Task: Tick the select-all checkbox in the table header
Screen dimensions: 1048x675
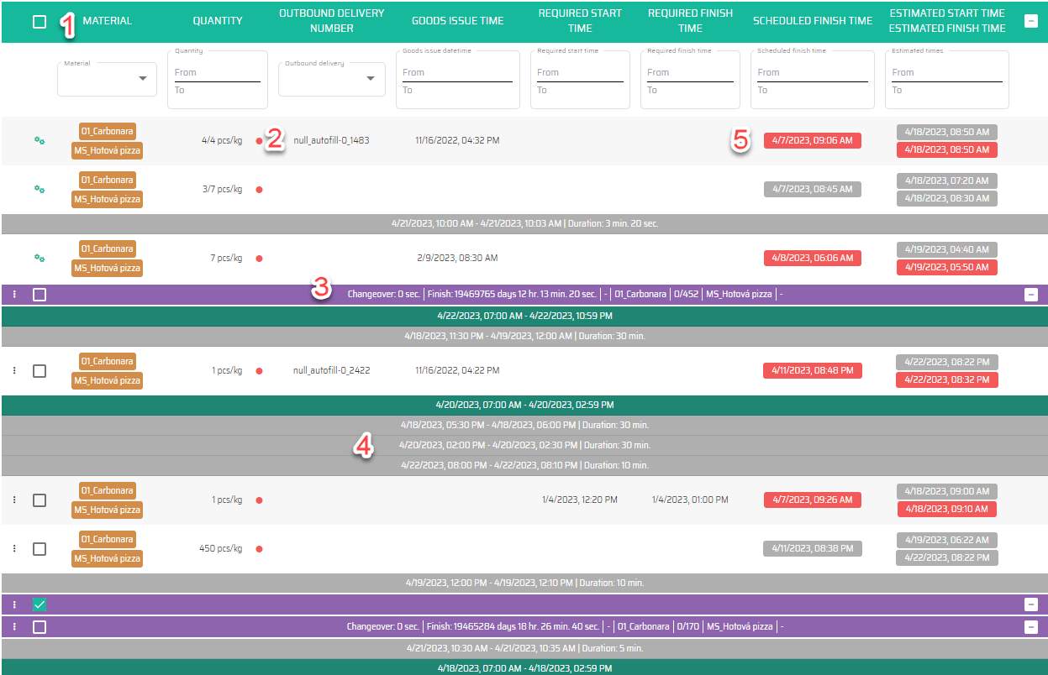Action: [39, 22]
